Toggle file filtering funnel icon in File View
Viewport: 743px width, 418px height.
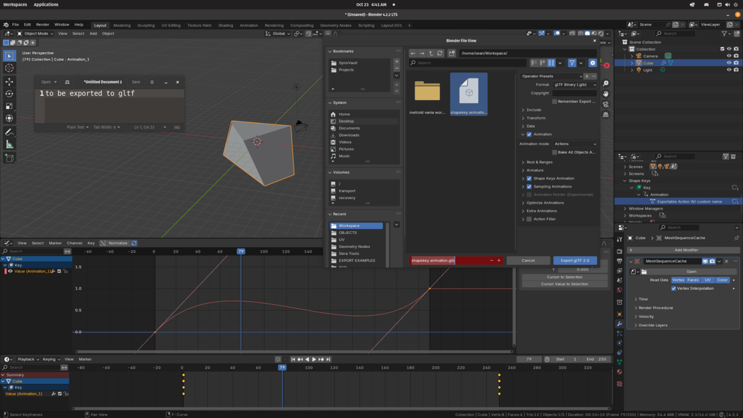pyautogui.click(x=572, y=63)
